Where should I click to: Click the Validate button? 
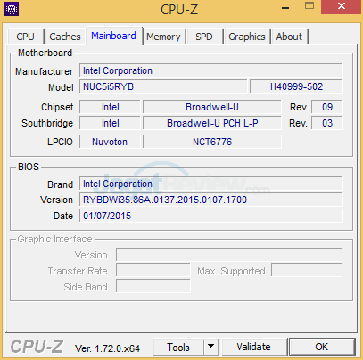click(253, 347)
